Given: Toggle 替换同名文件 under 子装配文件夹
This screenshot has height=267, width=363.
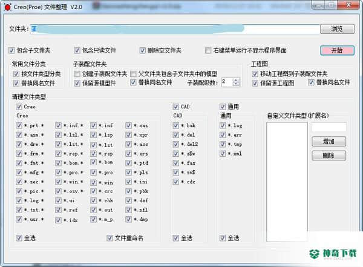Looking at the screenshot, I should 133,82.
